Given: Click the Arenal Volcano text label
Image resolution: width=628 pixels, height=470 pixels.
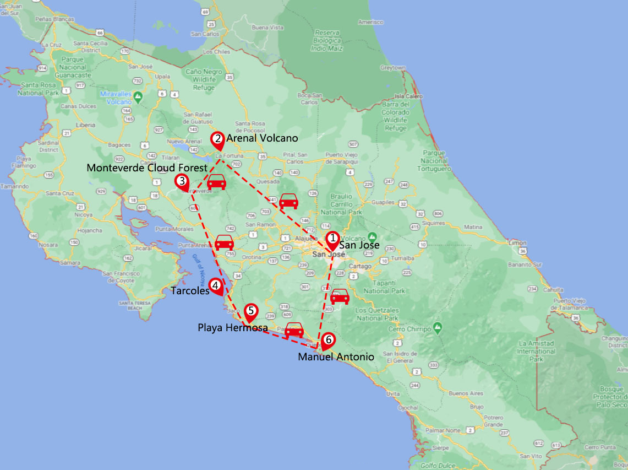Looking at the screenshot, I should 262,138.
